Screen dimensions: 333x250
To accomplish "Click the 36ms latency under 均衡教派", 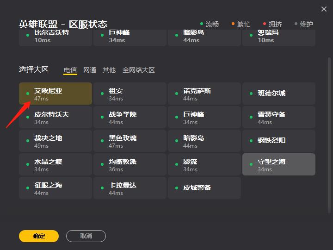I will point(116,169).
